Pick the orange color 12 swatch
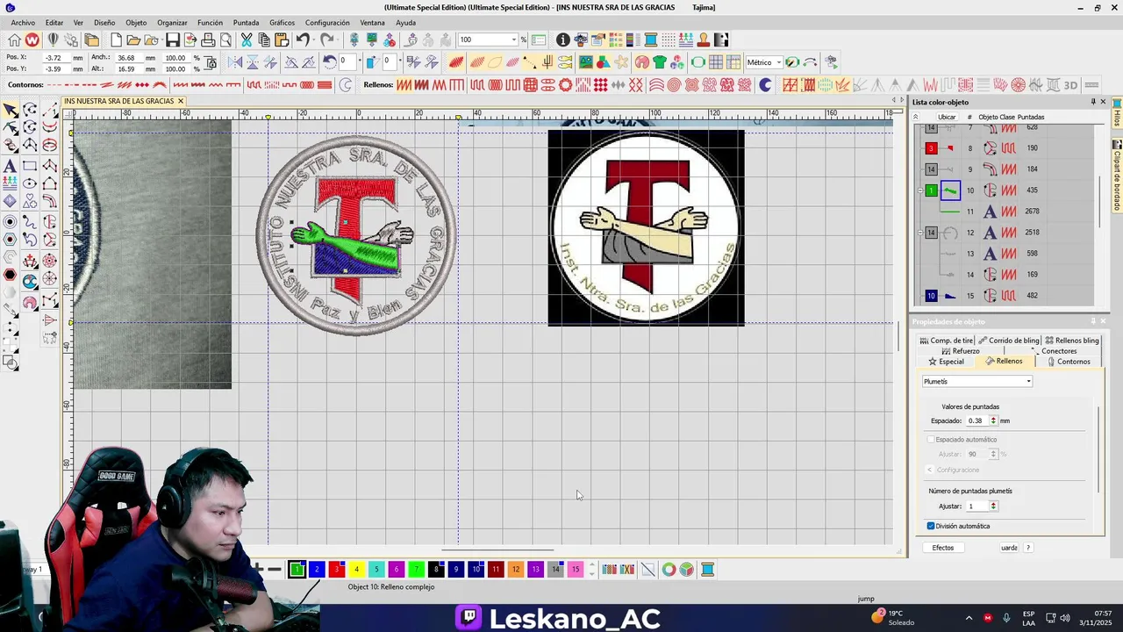Viewport: 1123px width, 632px height. click(515, 570)
